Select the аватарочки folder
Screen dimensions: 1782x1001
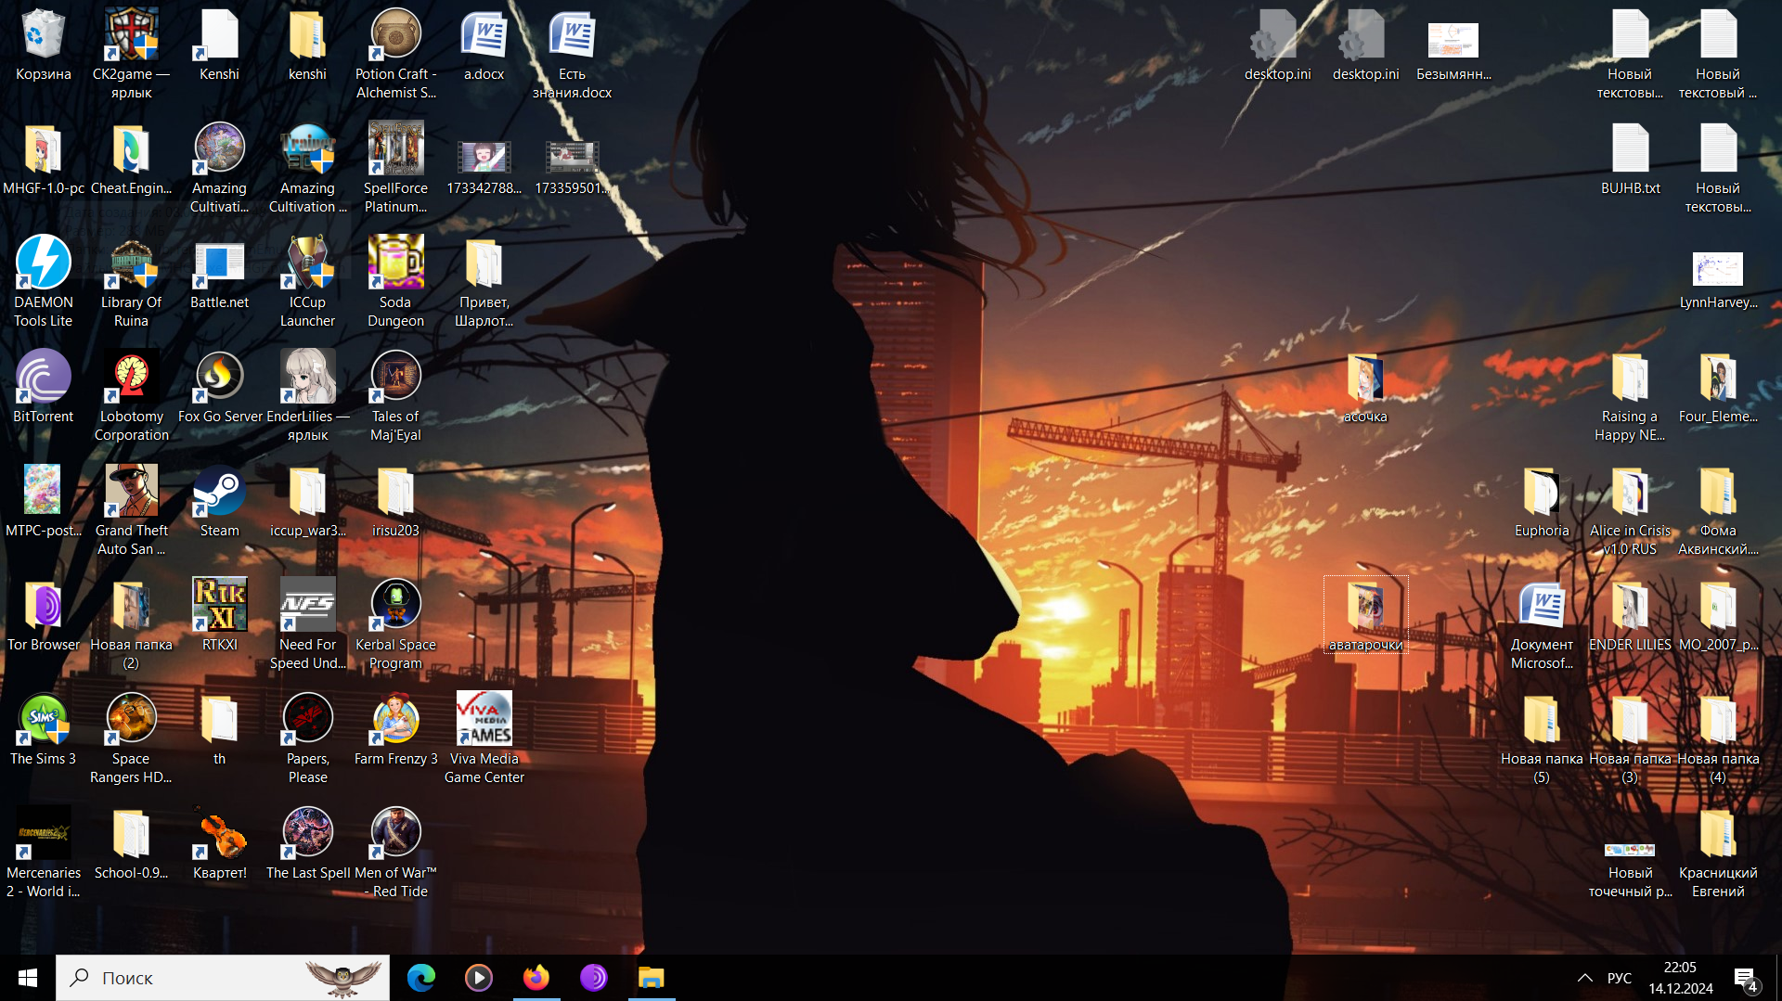1365,615
